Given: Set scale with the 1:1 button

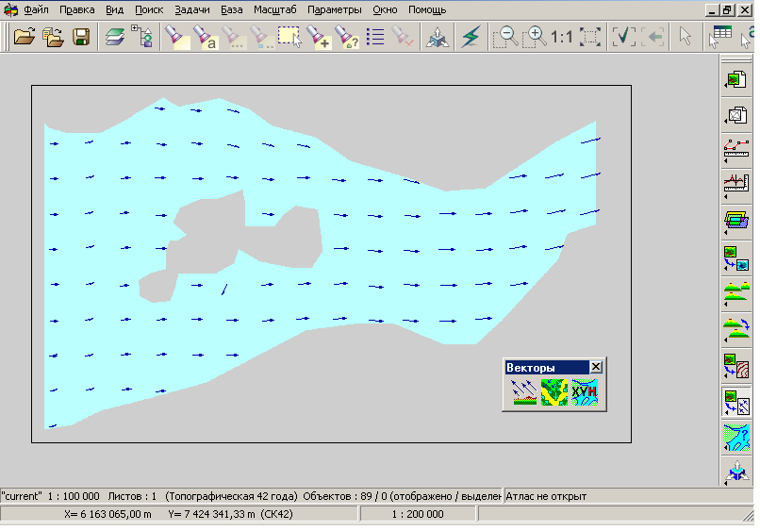Looking at the screenshot, I should (x=562, y=38).
